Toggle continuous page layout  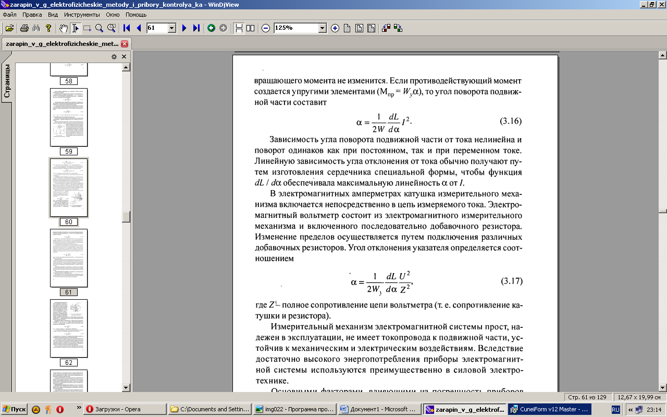[239, 28]
